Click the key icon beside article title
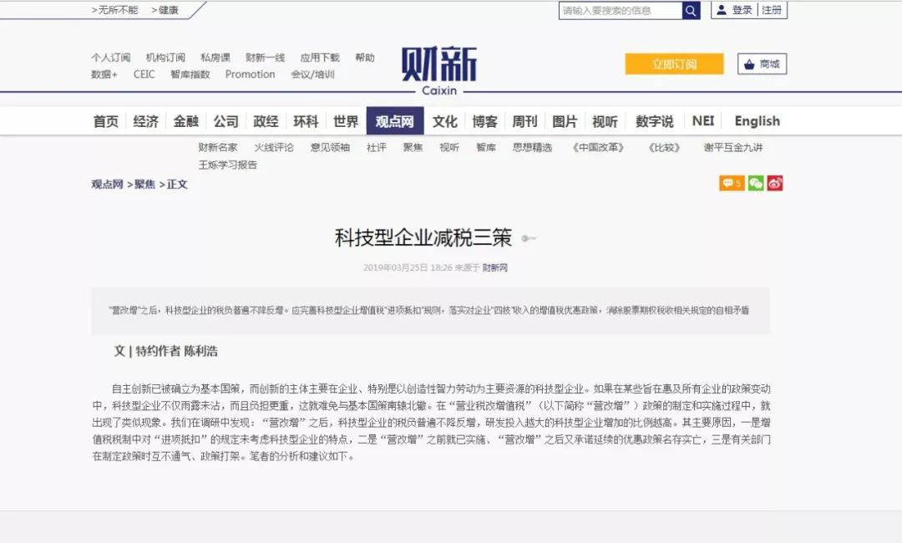The width and height of the screenshot is (902, 543). pyautogui.click(x=528, y=239)
